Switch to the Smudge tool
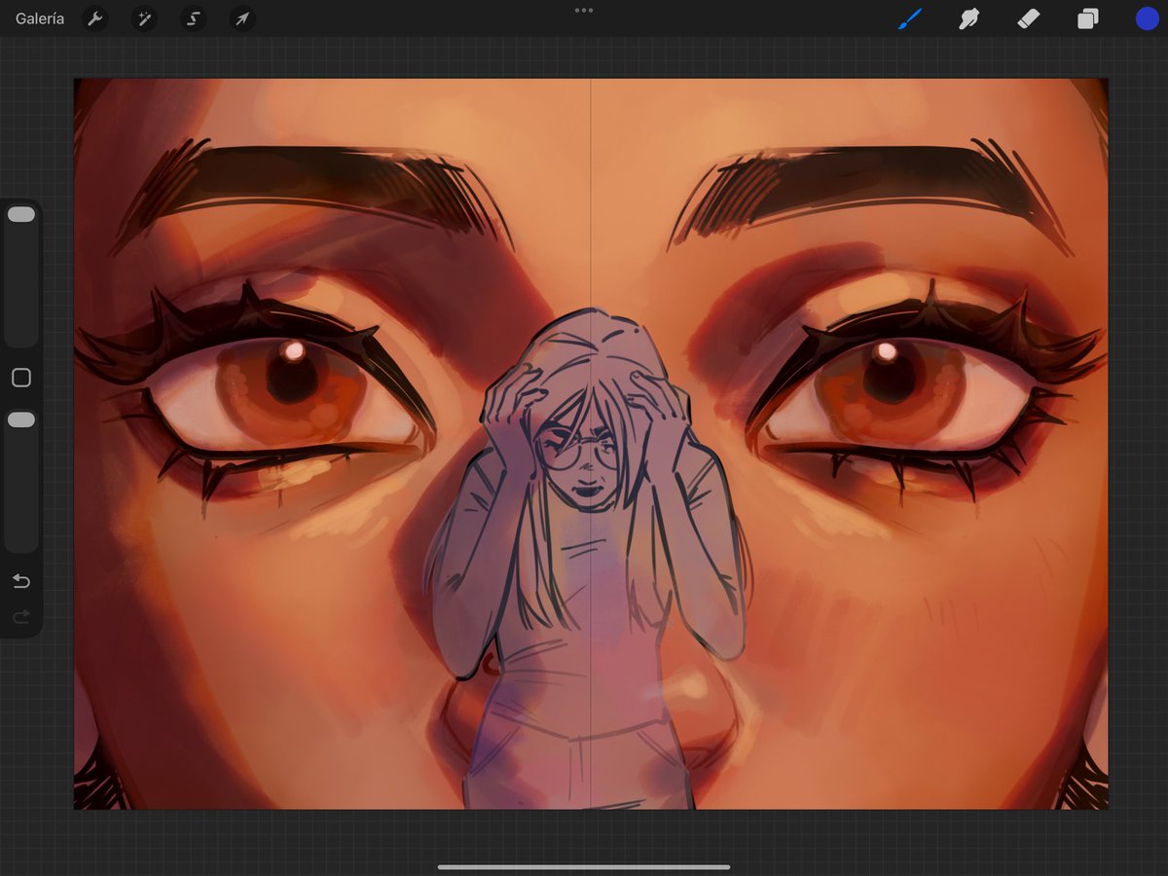The height and width of the screenshot is (876, 1168). pyautogui.click(x=969, y=18)
